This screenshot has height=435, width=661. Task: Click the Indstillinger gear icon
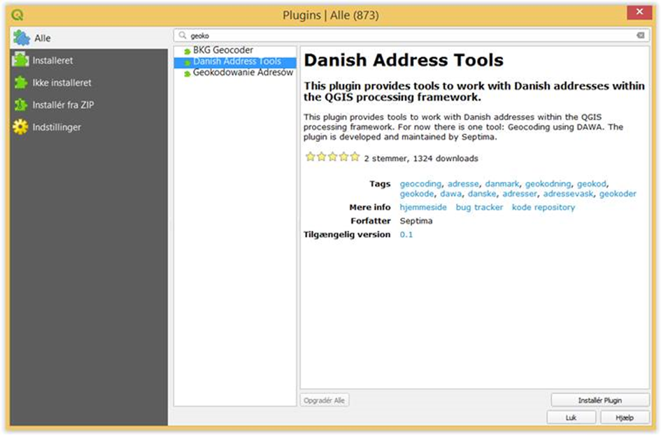pos(21,127)
